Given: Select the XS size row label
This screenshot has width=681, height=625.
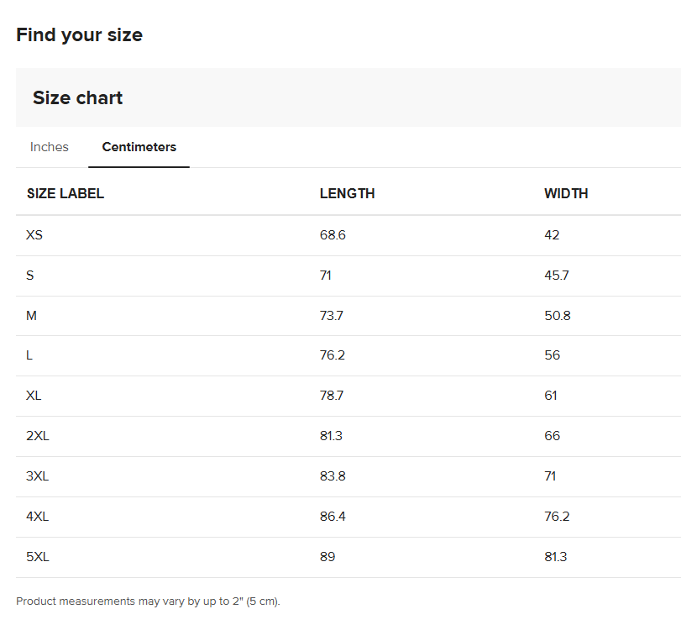Looking at the screenshot, I should pyautogui.click(x=34, y=234).
